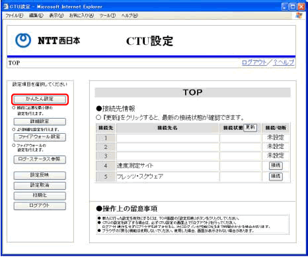The height and width of the screenshot is (257, 308).
Task: Open the ツール(T) menu
Action: pyautogui.click(x=108, y=16)
